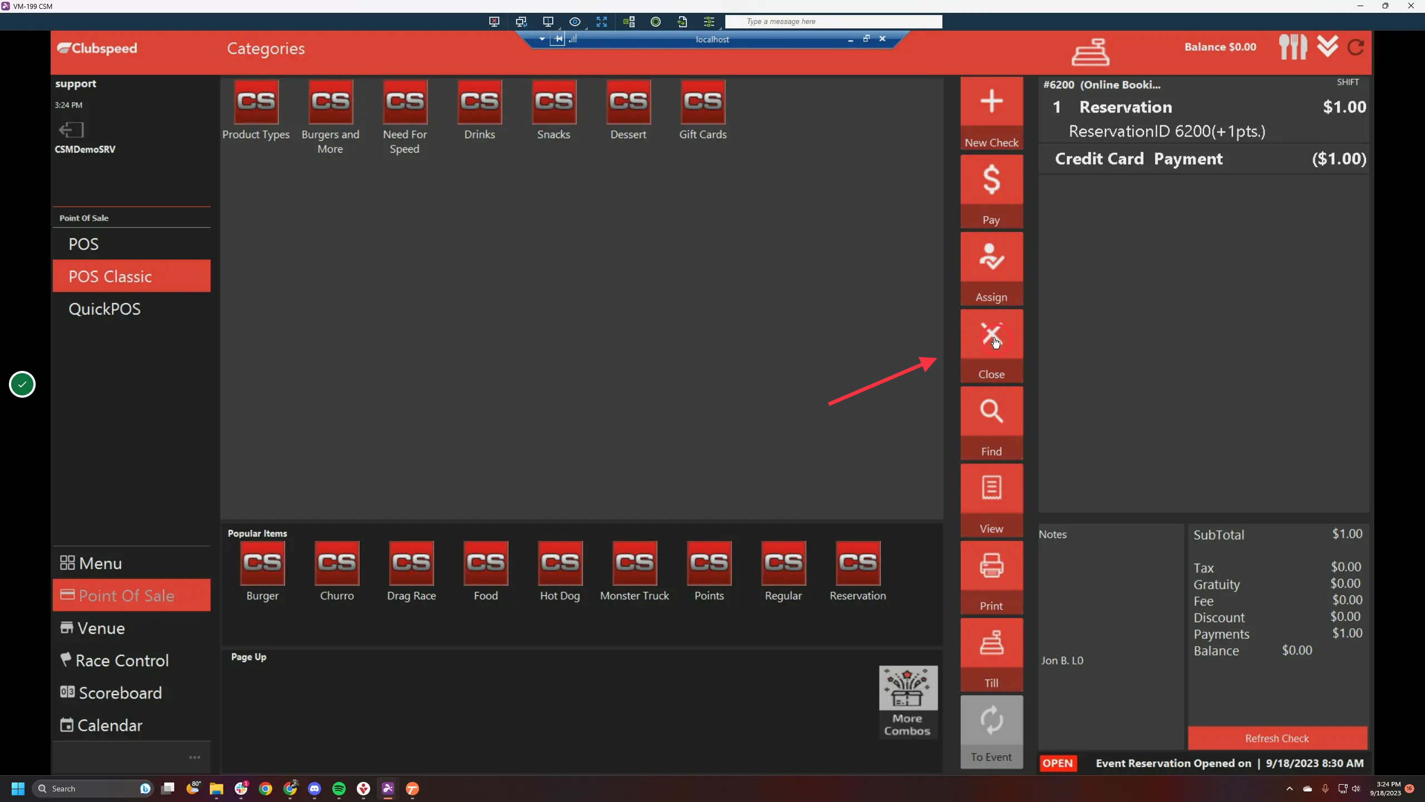Add Hot Dog from Popular Items

(560, 571)
